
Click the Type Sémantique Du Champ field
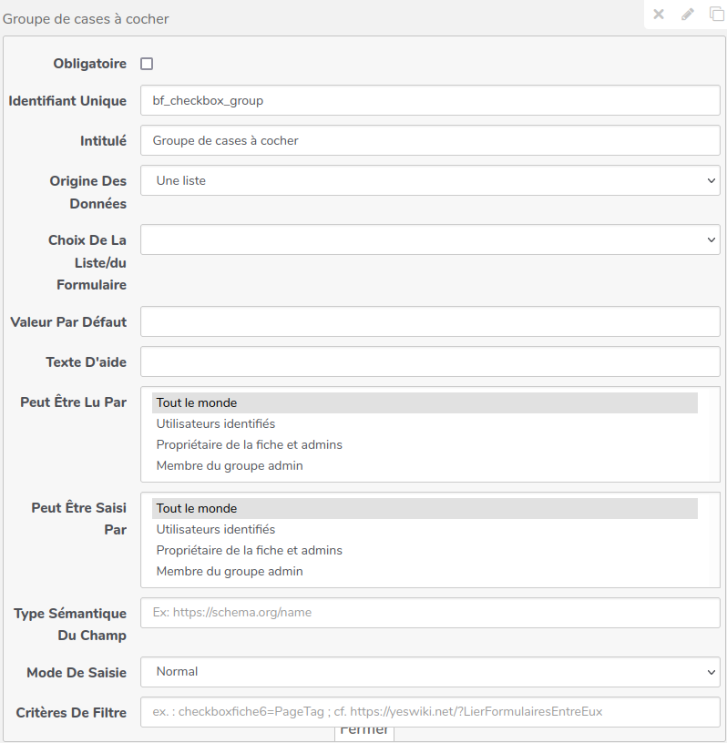coord(430,613)
